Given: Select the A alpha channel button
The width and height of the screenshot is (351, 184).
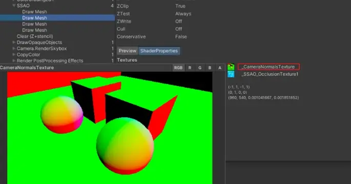Looking at the screenshot, I should click(x=220, y=68).
